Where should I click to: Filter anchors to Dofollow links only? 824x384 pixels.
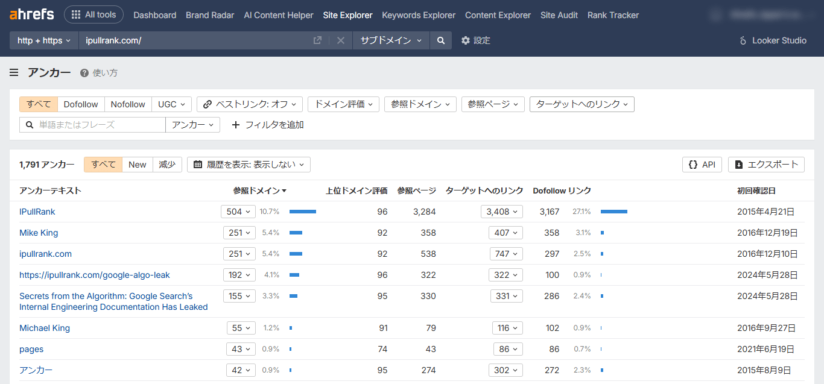tap(81, 104)
